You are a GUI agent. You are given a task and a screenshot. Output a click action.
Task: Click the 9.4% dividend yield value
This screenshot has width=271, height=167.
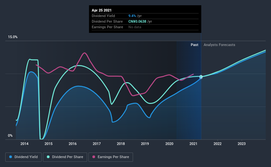pyautogui.click(x=132, y=16)
